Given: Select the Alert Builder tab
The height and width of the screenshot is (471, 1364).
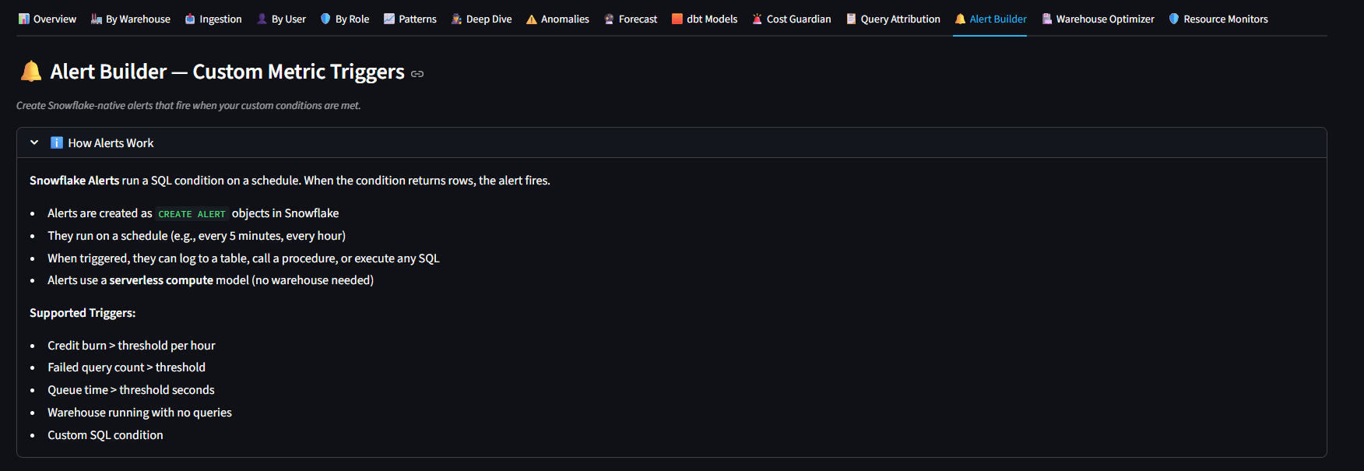Looking at the screenshot, I should coord(990,19).
